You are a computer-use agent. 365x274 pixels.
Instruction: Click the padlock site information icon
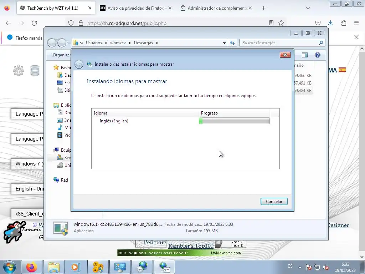point(81,23)
